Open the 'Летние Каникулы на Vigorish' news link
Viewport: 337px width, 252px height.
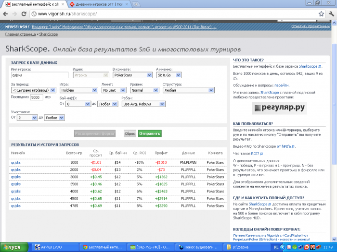[x=271, y=237]
